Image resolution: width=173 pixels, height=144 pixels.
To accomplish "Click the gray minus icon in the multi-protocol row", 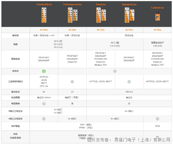I will coord(115,71).
